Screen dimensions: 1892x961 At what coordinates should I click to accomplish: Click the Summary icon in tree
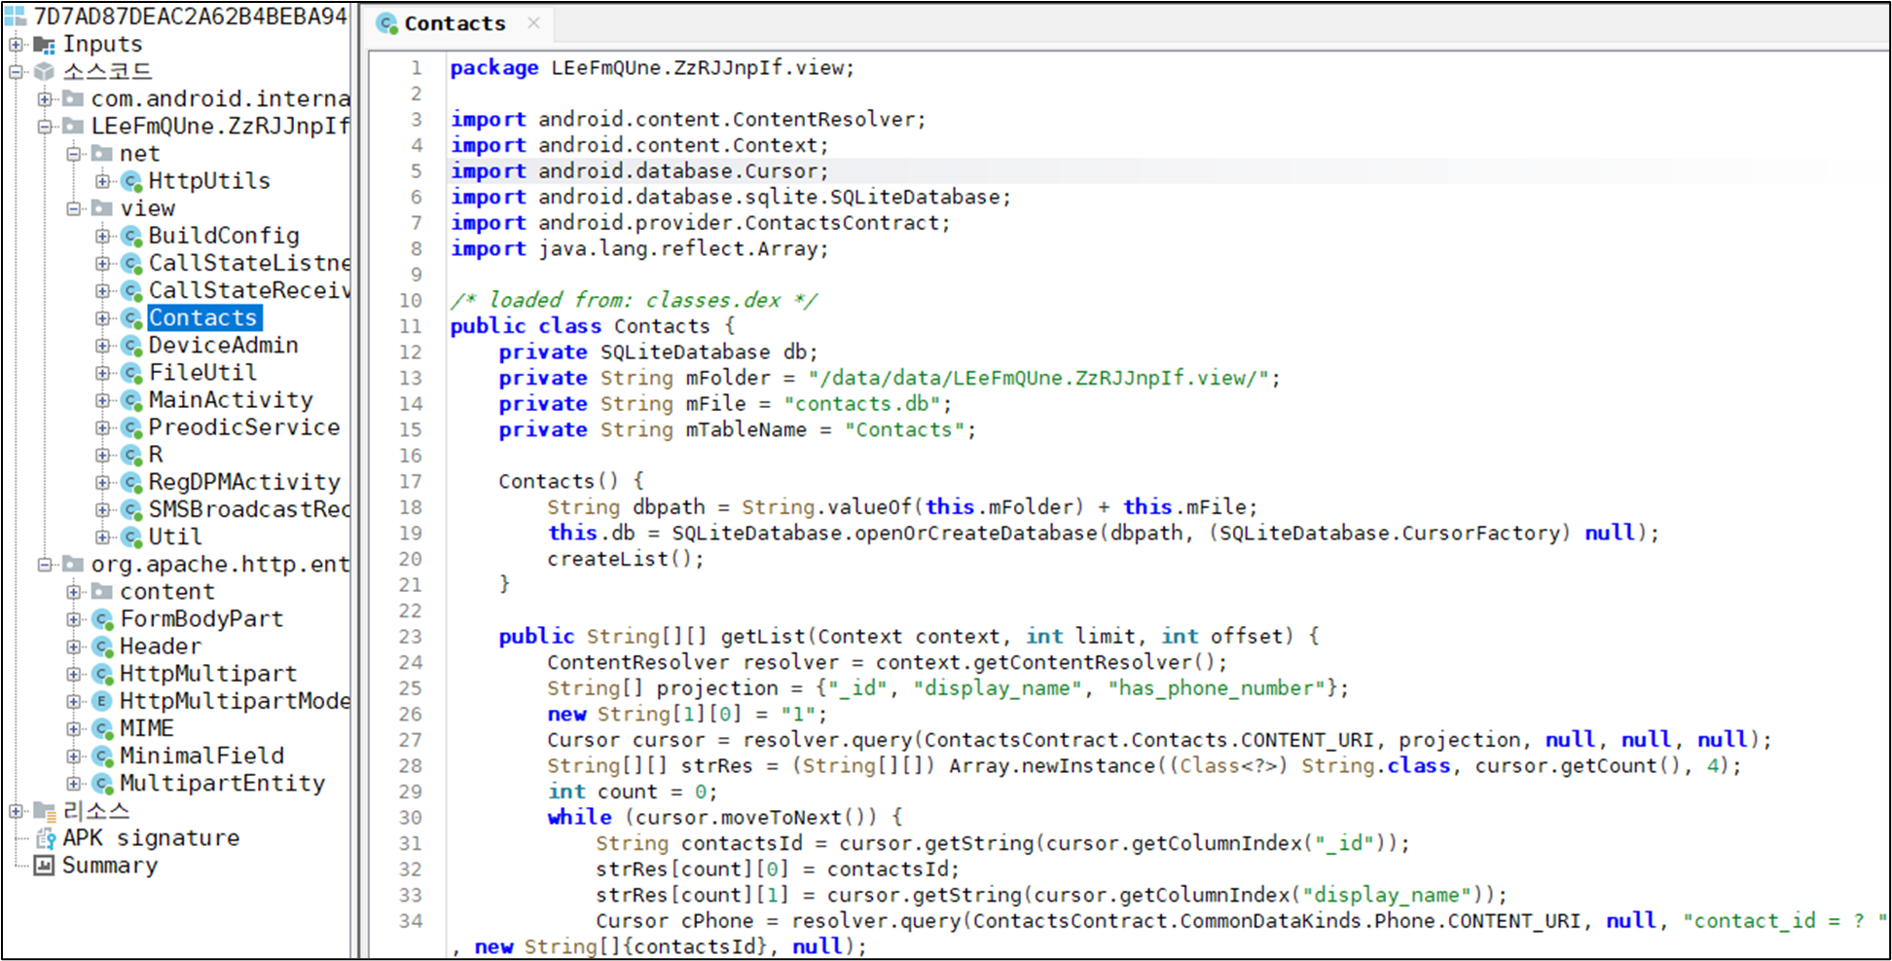click(x=45, y=866)
